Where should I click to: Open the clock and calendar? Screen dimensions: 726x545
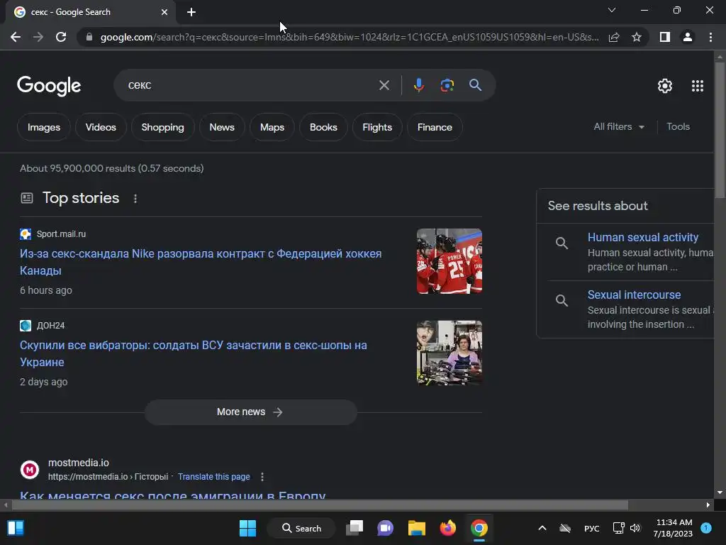pyautogui.click(x=674, y=528)
